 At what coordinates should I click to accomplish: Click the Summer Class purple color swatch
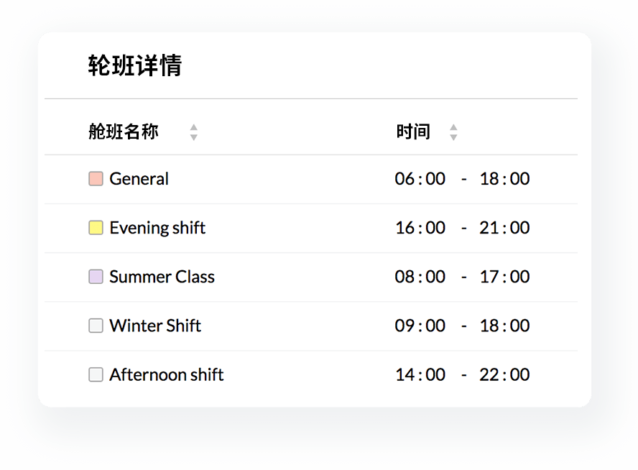96,277
